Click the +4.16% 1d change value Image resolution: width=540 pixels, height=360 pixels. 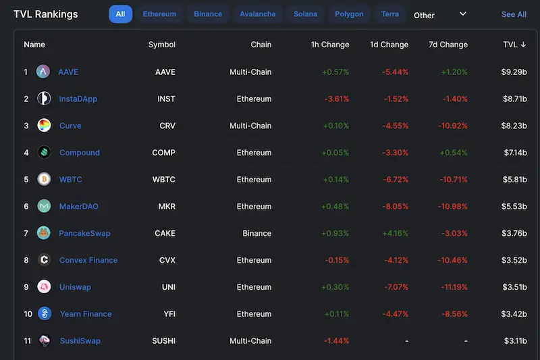coord(396,233)
